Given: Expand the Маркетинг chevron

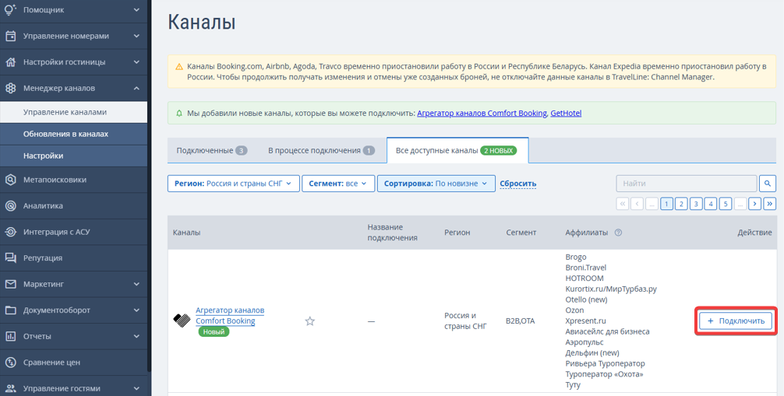Looking at the screenshot, I should point(136,284).
